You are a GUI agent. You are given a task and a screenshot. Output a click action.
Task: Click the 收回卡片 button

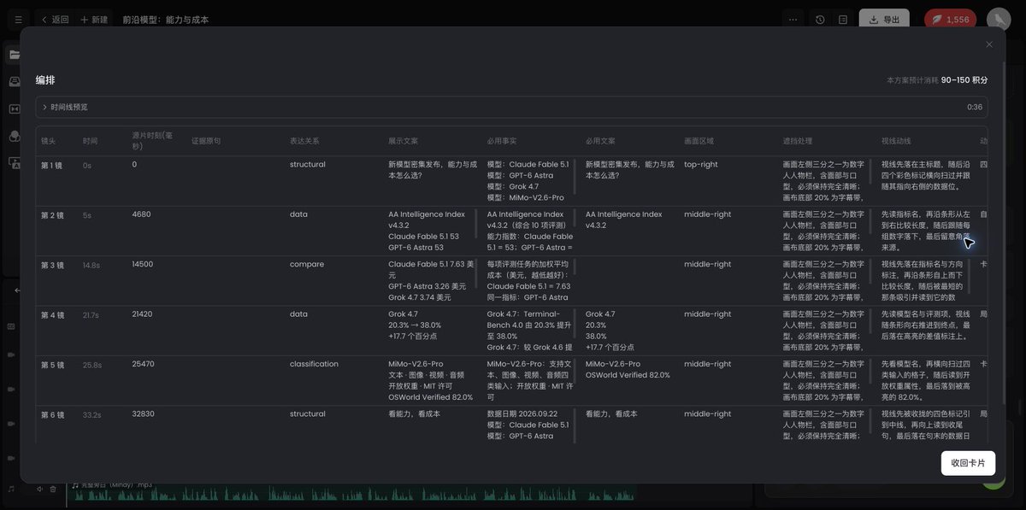tap(968, 463)
